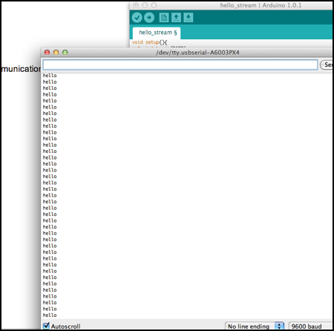334x331 pixels.
Task: Minimize the serial monitor with the yellow button
Action: pyautogui.click(x=56, y=52)
